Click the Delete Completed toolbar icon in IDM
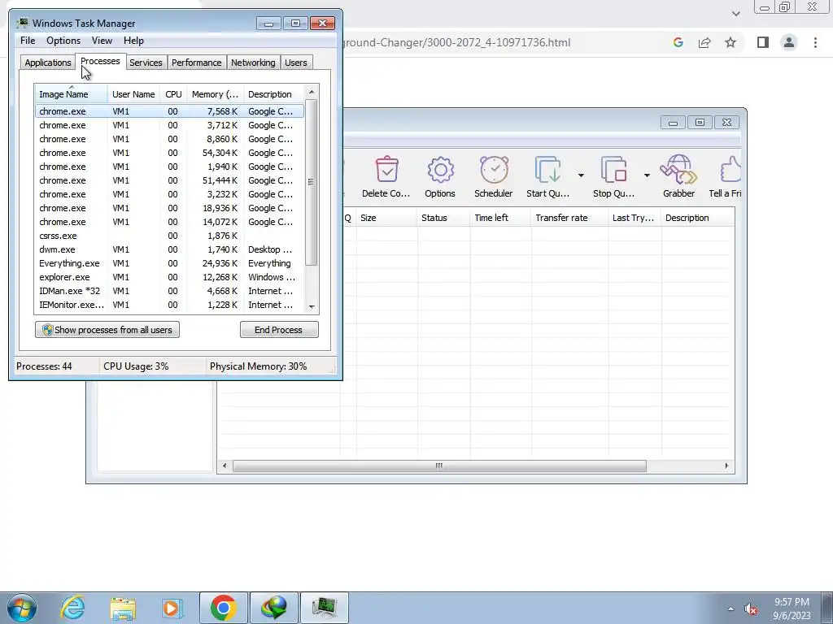The width and height of the screenshot is (833, 624). pos(386,176)
